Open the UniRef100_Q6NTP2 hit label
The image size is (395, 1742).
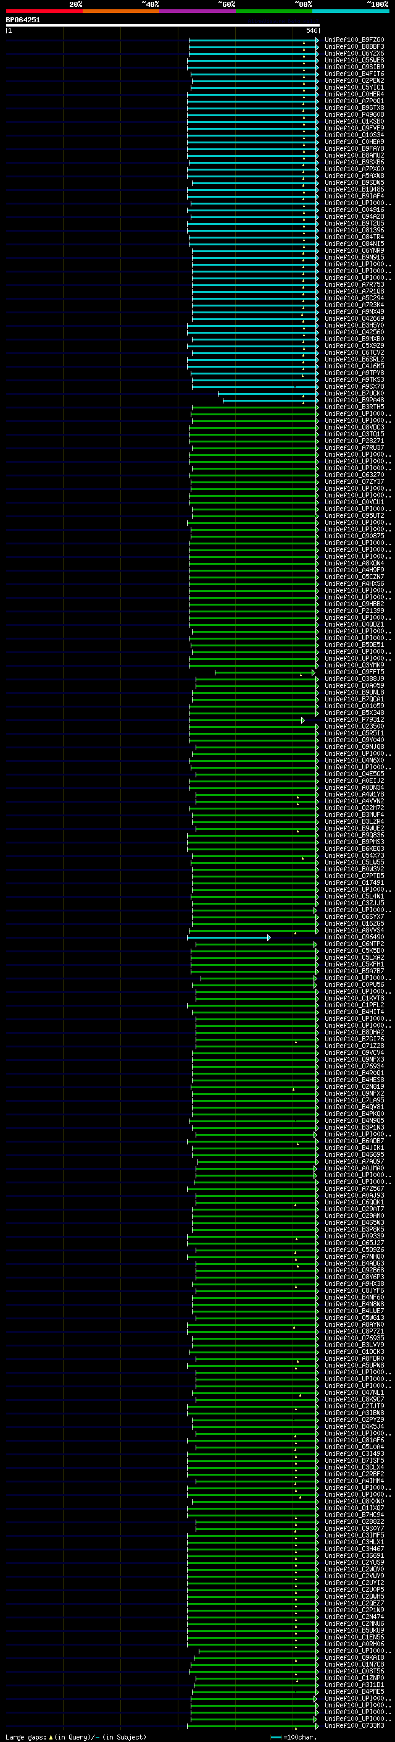coord(354,944)
